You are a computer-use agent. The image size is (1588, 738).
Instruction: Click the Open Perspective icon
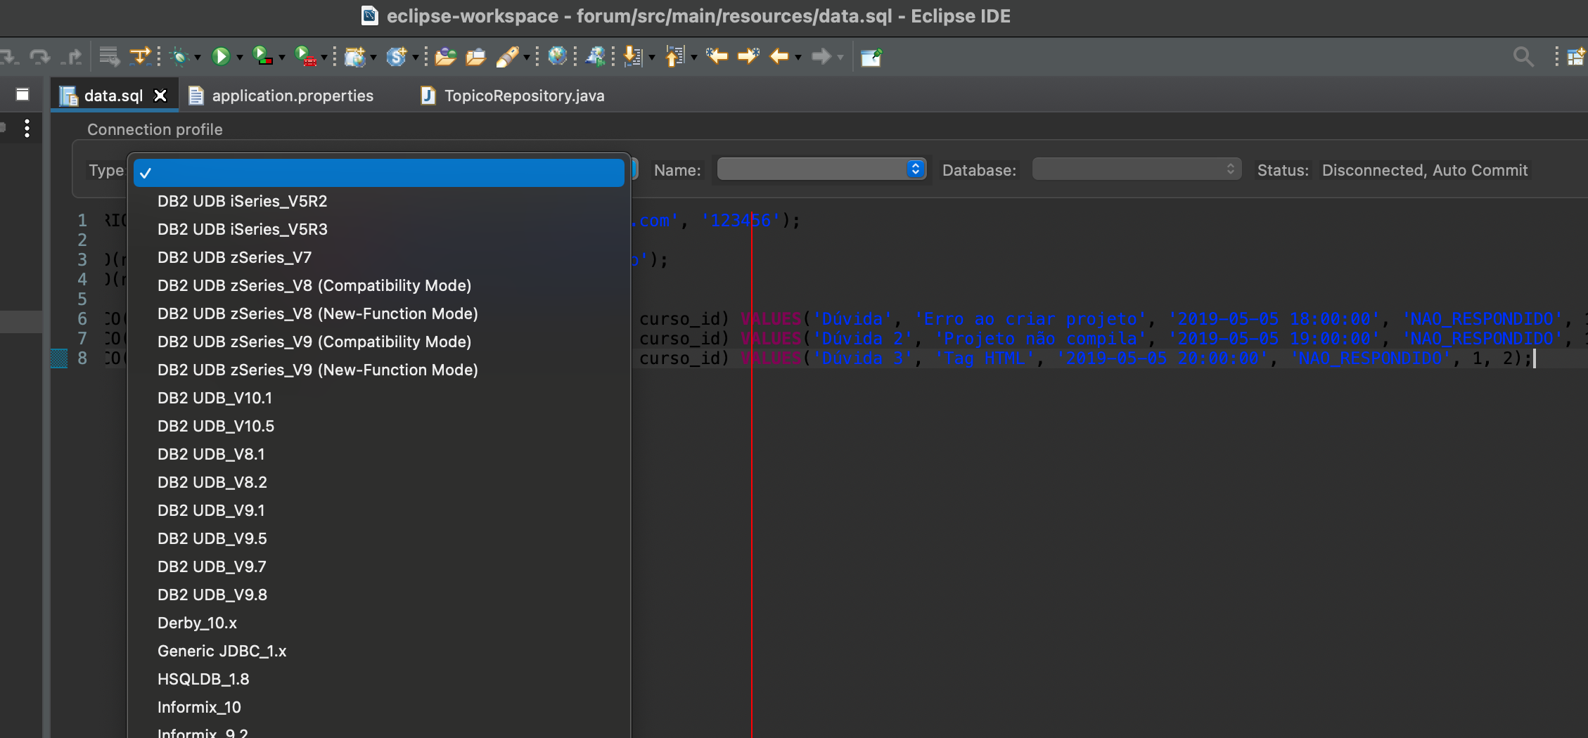1576,56
